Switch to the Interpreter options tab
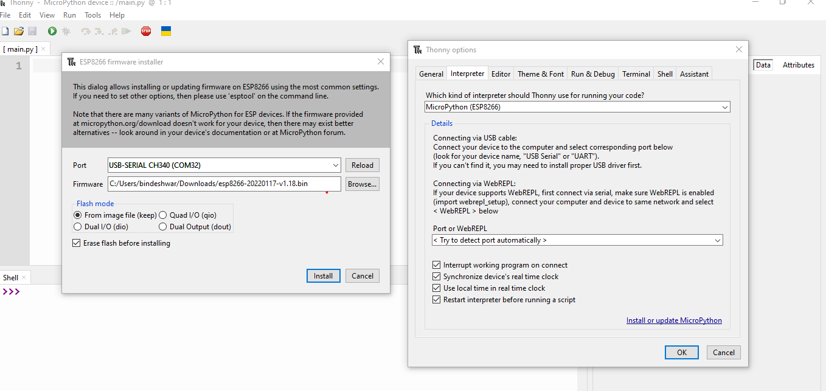 click(467, 73)
